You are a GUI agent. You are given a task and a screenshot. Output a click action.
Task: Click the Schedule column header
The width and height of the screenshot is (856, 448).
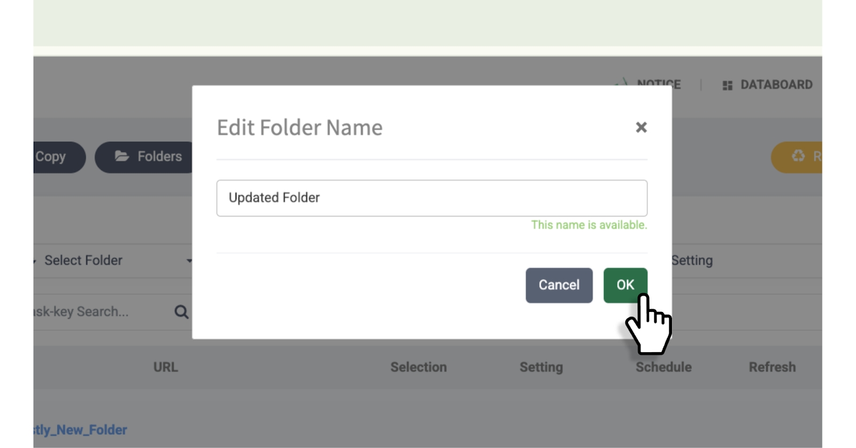tap(663, 367)
